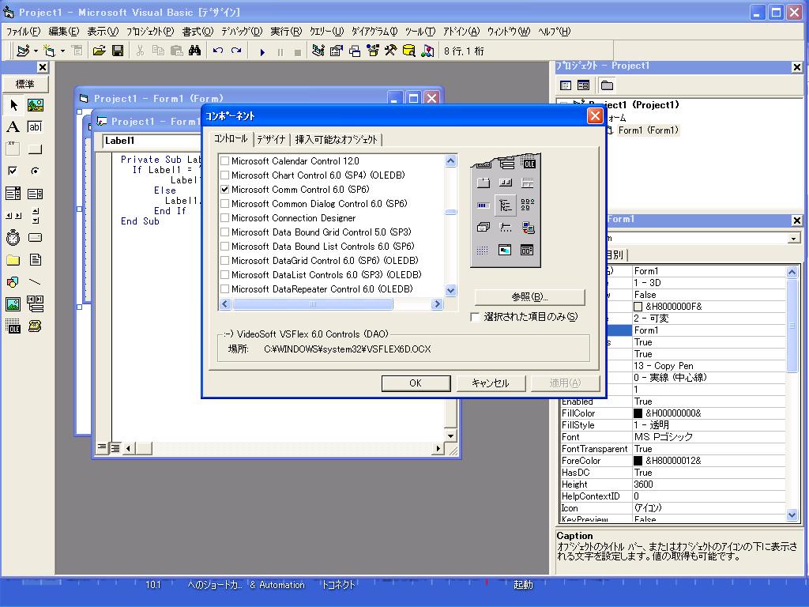Uncheck Microsoft Comm Control 6.0 (SP6)
The height and width of the screenshot is (607, 809).
(225, 190)
